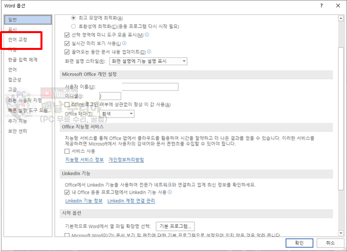Click info icon next to 문서 내용 업데이트
347x251 pixels.
[x=149, y=51]
